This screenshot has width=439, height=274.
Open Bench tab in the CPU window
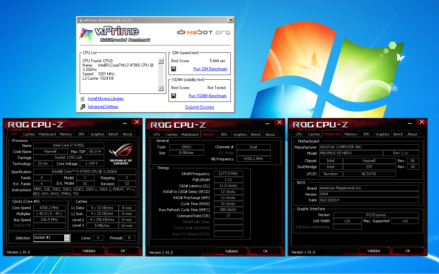113,134
